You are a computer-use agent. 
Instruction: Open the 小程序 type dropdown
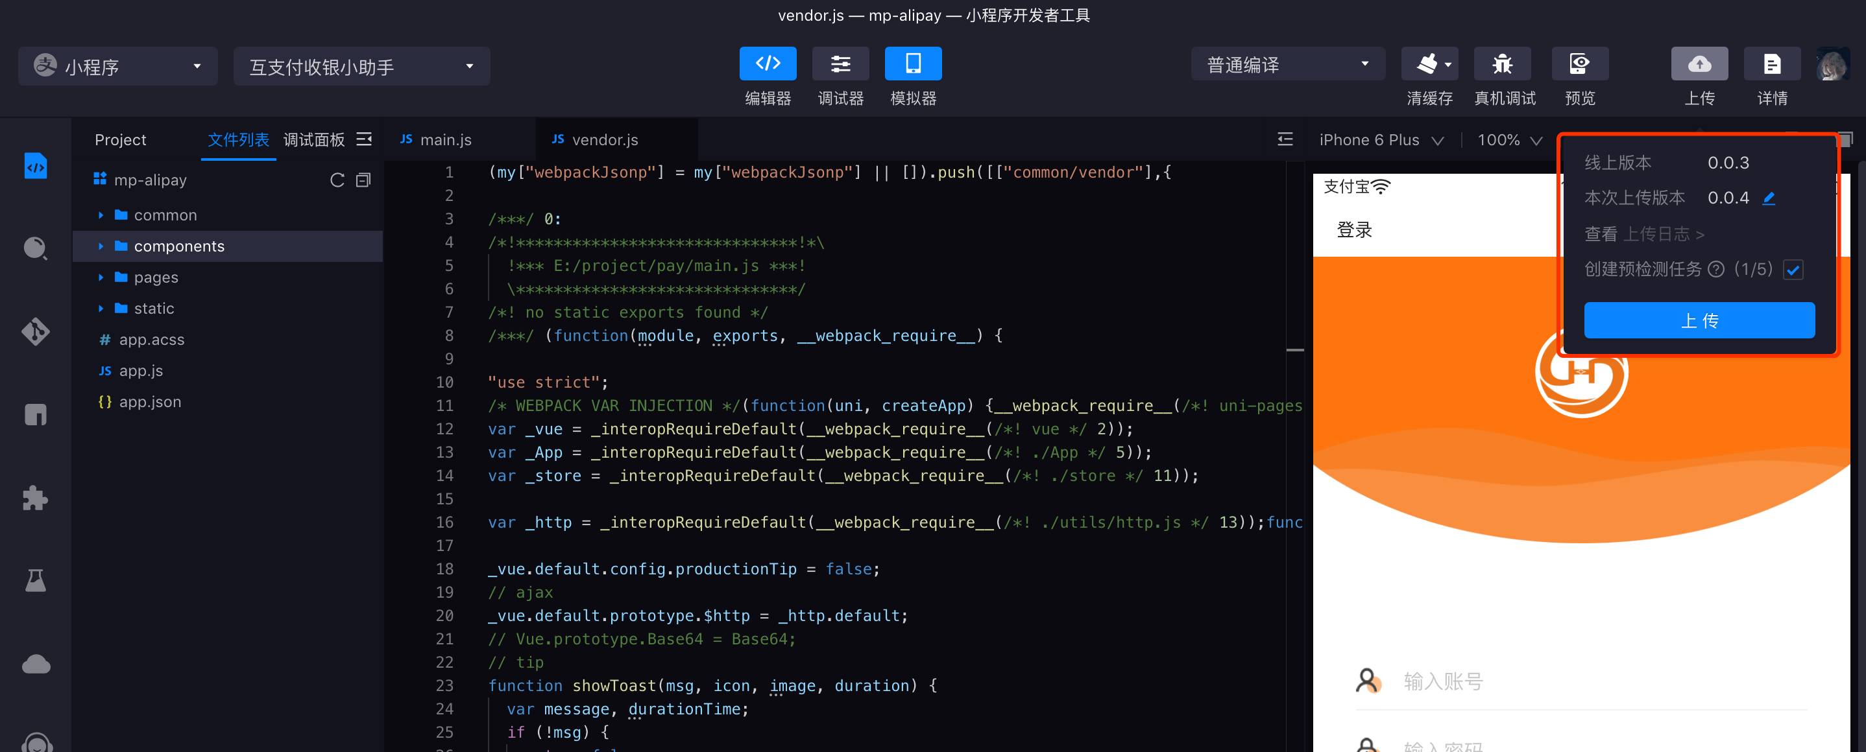pyautogui.click(x=118, y=66)
